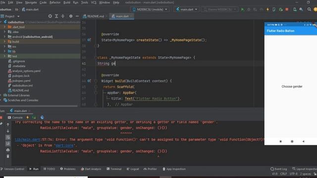Print the console output
317x178 pixels.
click(x=8, y=150)
